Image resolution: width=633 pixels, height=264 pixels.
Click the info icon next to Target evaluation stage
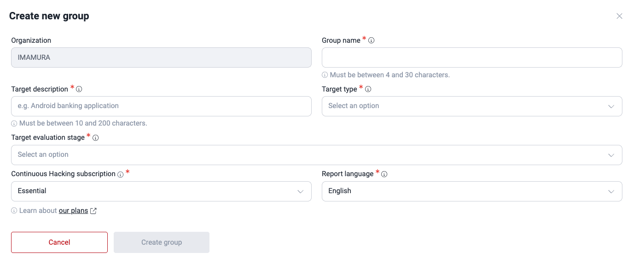pos(96,138)
